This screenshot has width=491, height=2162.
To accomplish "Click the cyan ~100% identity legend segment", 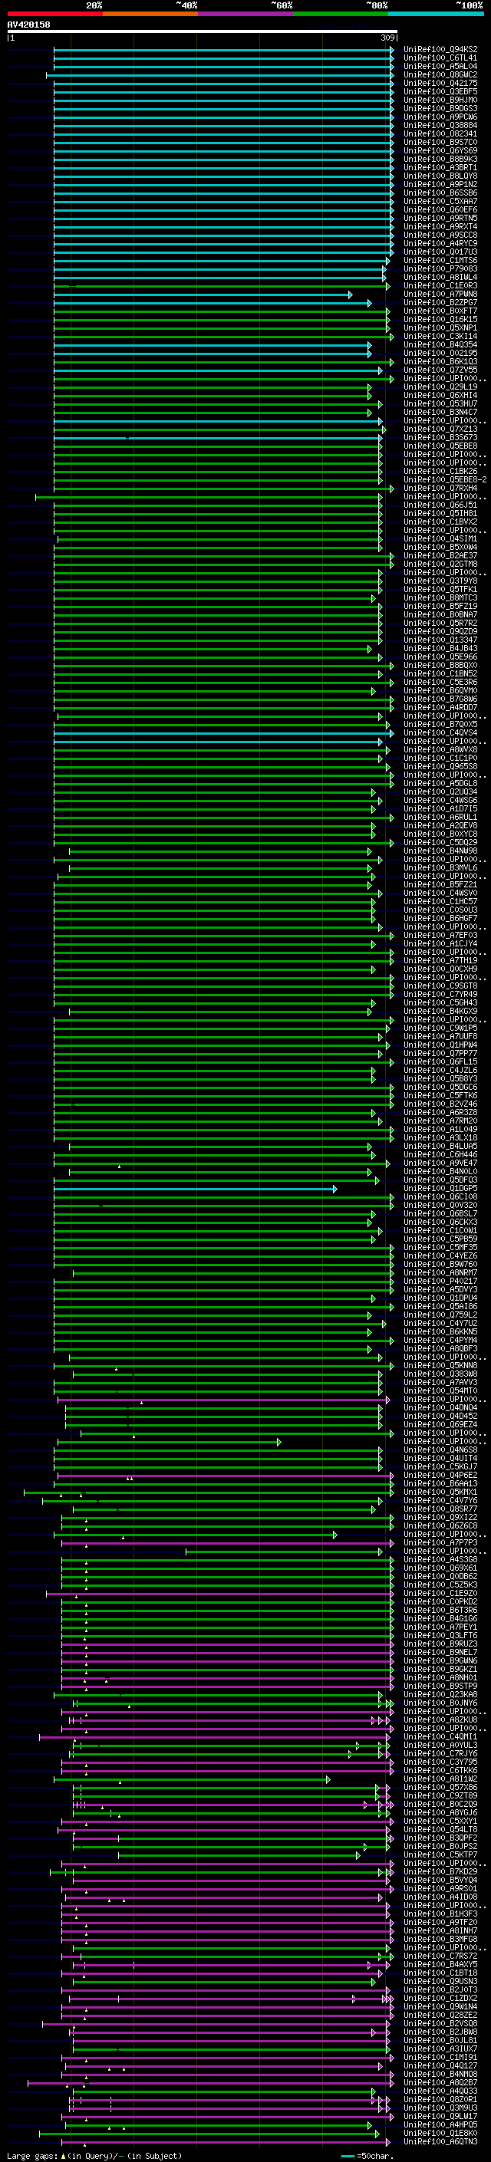I will [437, 14].
